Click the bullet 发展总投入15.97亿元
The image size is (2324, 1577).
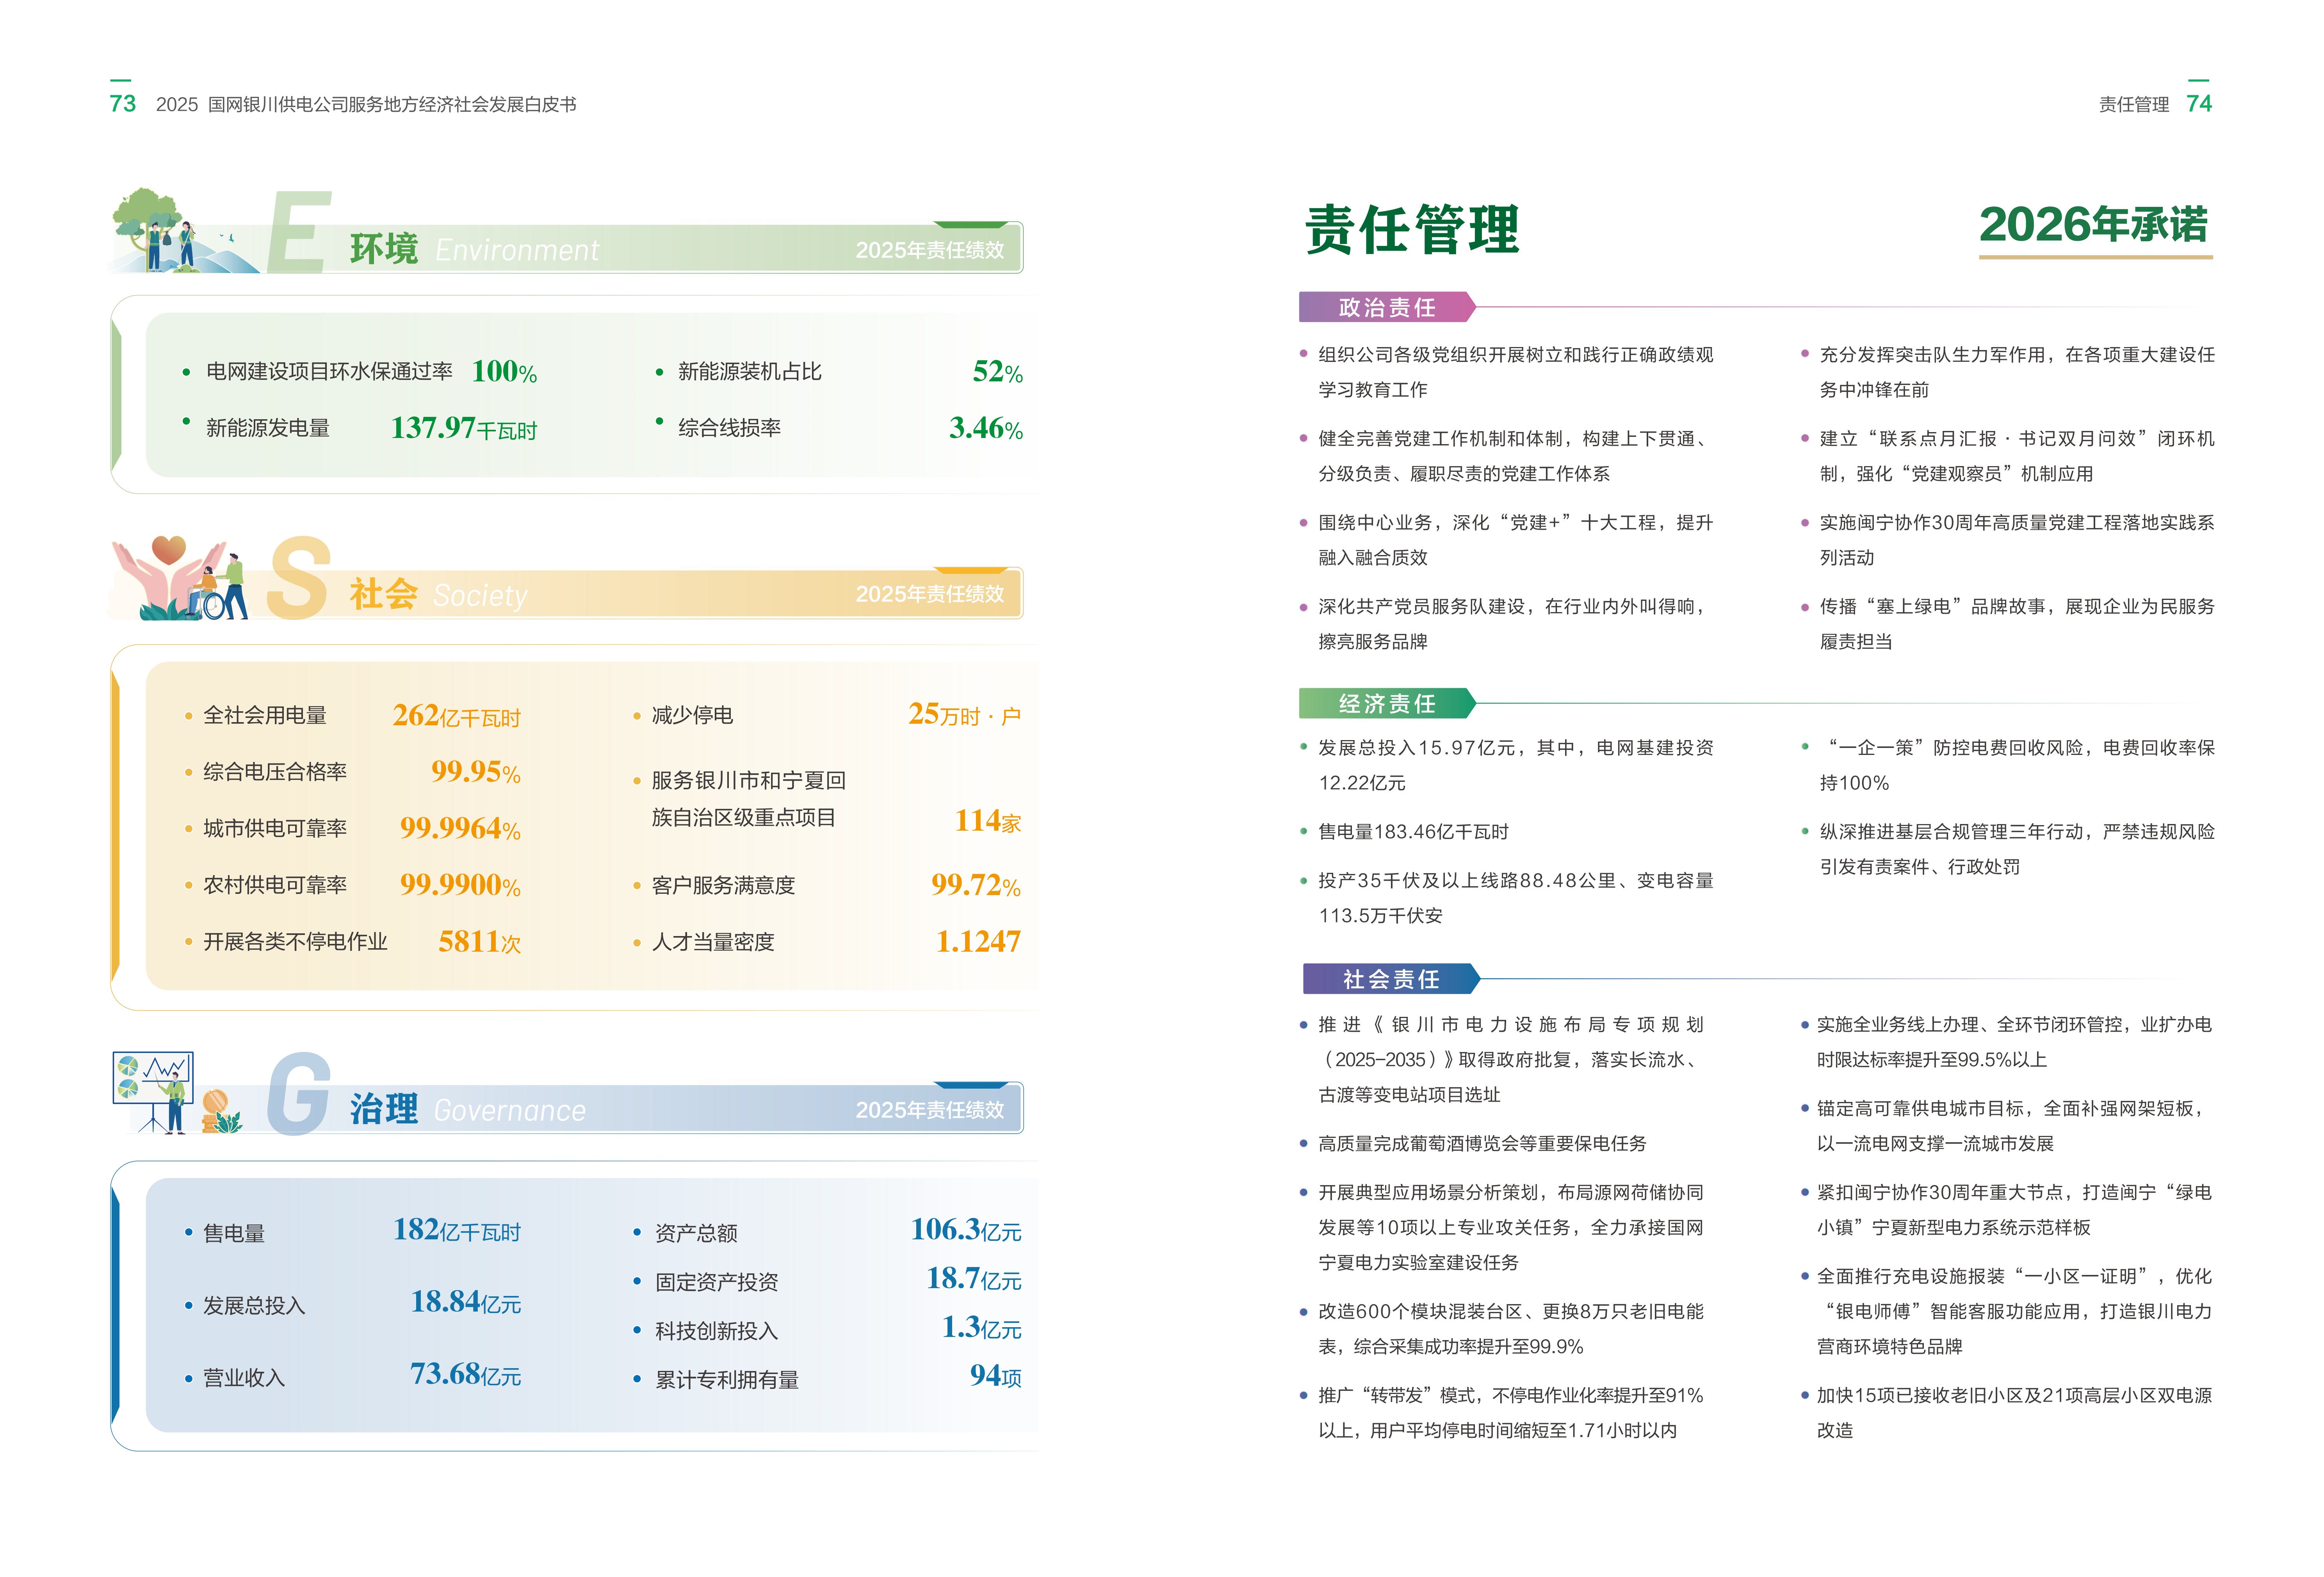point(1515,765)
